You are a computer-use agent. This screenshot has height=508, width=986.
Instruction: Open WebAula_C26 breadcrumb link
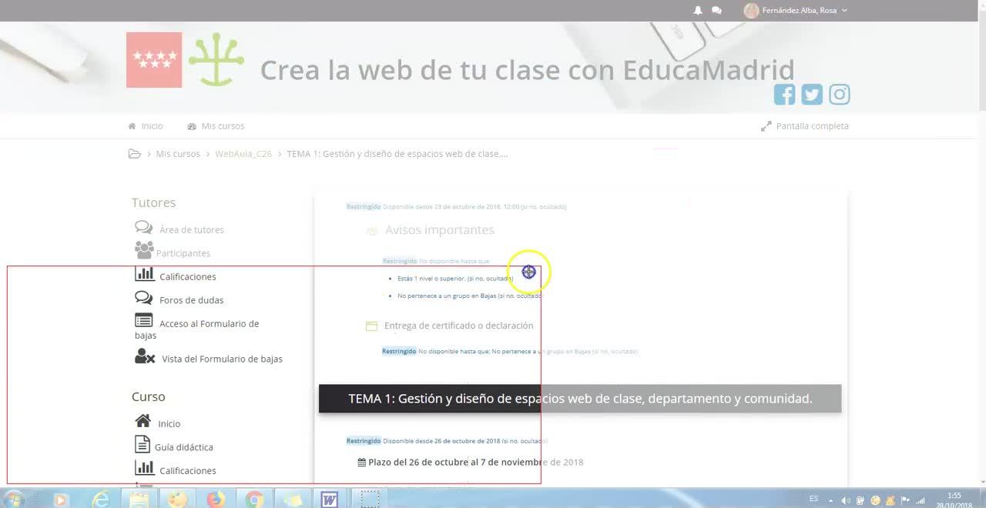[x=243, y=154]
